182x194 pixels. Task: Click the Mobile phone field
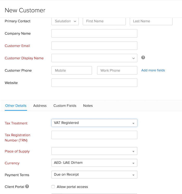coord(72,70)
